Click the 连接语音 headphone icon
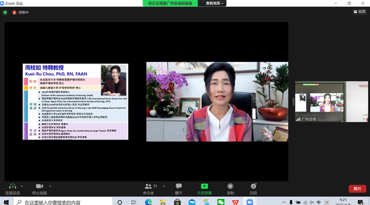The image size is (370, 205). coord(13,187)
